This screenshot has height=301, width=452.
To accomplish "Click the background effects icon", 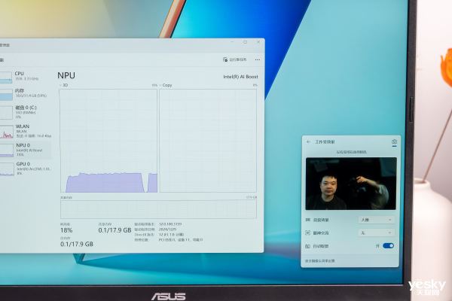I will [307, 220].
